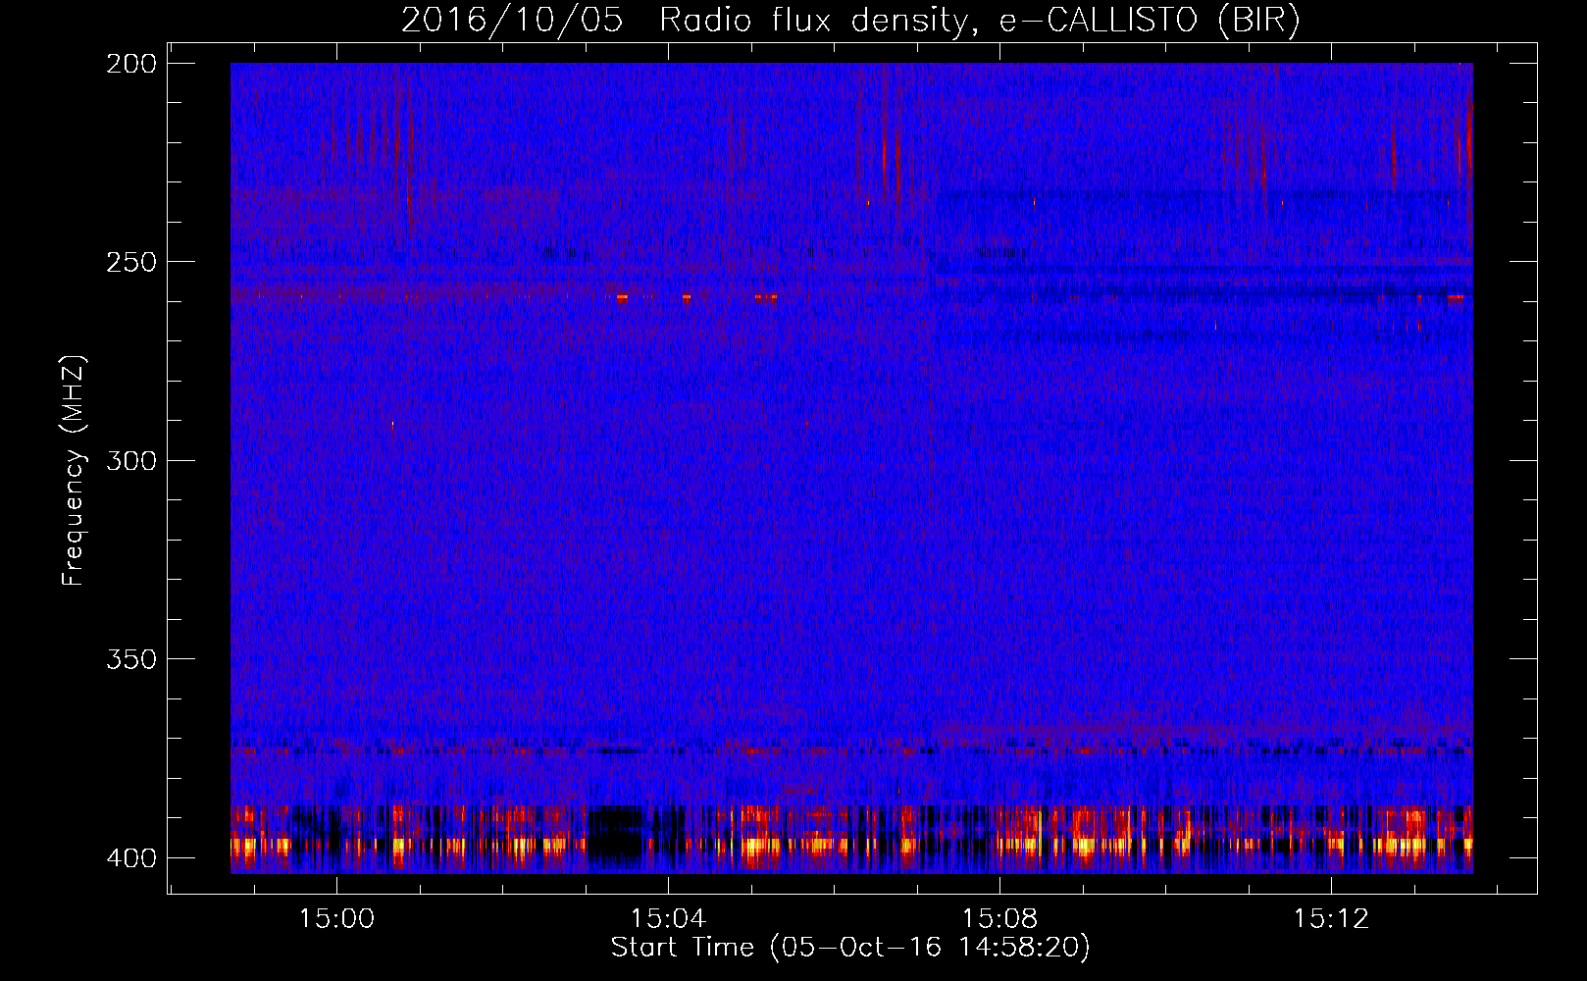
Task: Click the 350 frequency tick label
Action: (130, 659)
